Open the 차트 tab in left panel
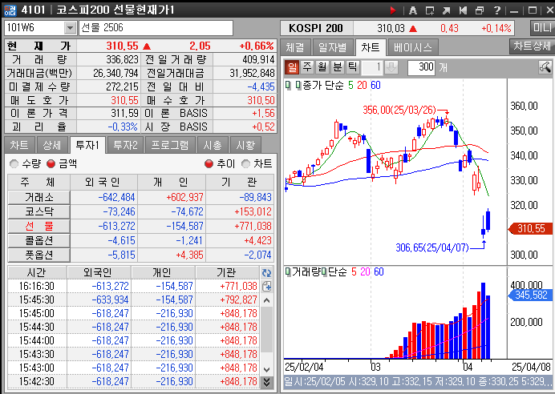This screenshot has width=555, height=394. pyautogui.click(x=19, y=145)
